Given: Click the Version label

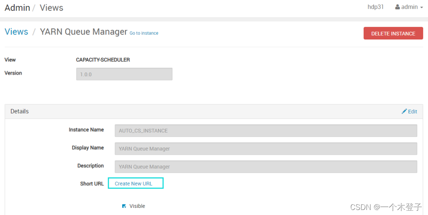Looking at the screenshot, I should (13, 73).
